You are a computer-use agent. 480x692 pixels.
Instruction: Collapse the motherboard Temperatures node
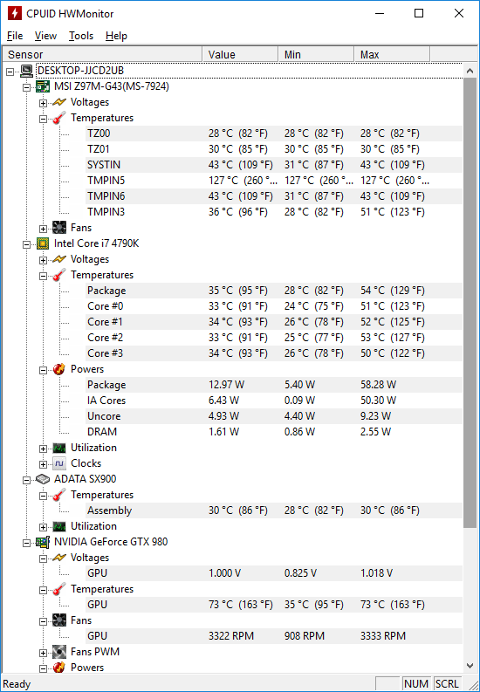(44, 119)
